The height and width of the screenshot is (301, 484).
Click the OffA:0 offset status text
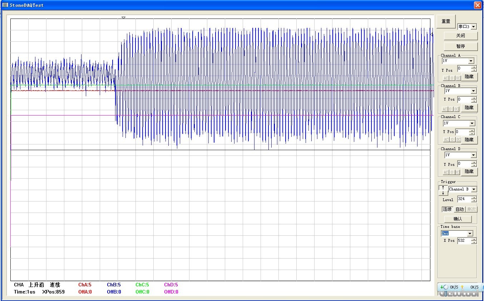click(x=85, y=292)
